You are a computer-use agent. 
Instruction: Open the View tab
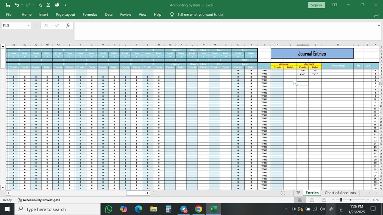[143, 15]
